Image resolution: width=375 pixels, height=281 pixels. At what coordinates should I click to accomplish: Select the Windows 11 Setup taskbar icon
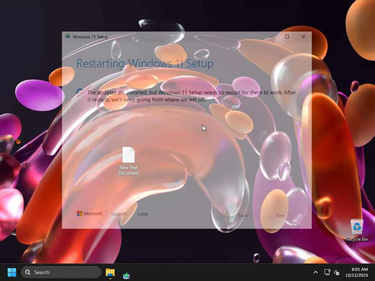click(x=126, y=276)
